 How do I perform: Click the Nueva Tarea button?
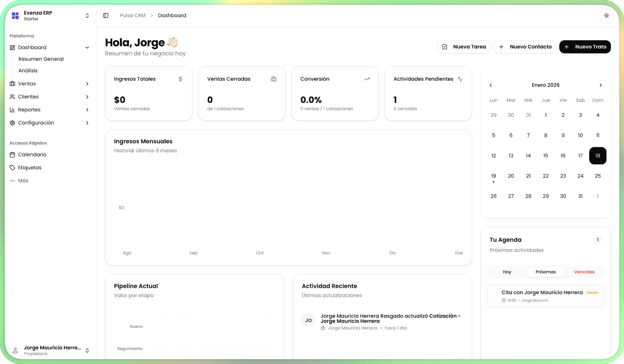464,47
